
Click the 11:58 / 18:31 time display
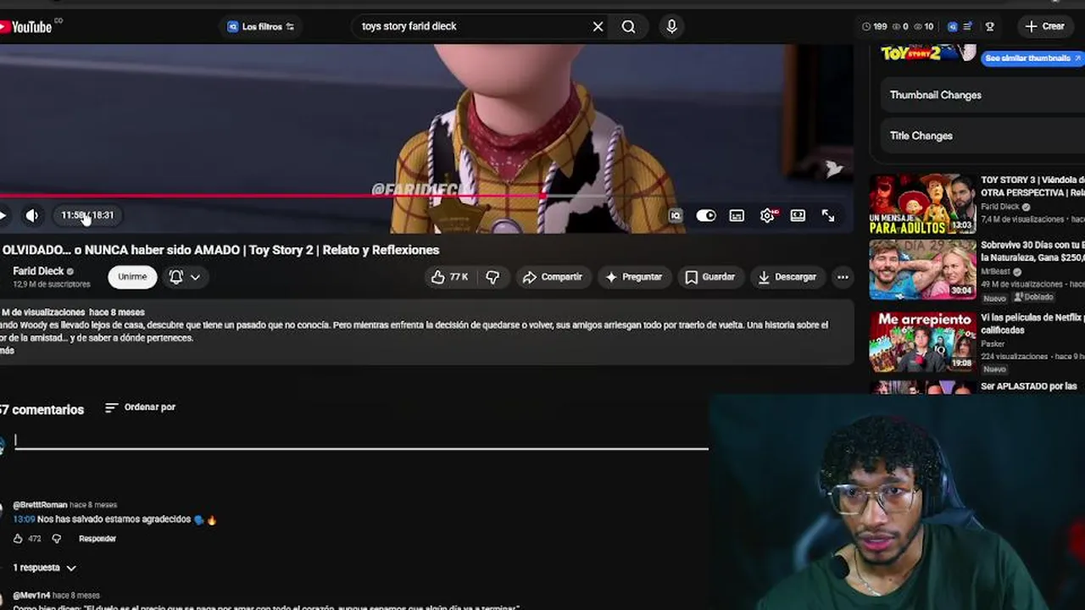[x=86, y=215]
